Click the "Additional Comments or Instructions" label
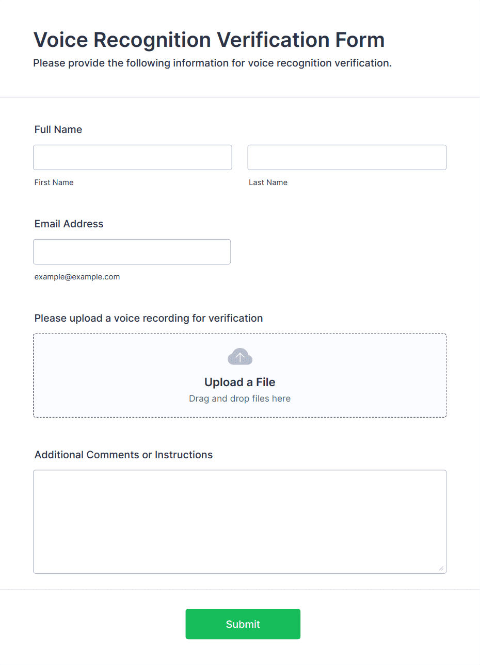Screen dimensions: 480x665 (x=124, y=455)
